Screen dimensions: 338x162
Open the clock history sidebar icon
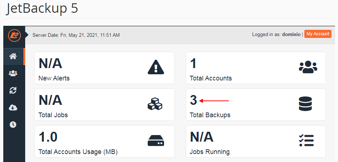click(13, 125)
